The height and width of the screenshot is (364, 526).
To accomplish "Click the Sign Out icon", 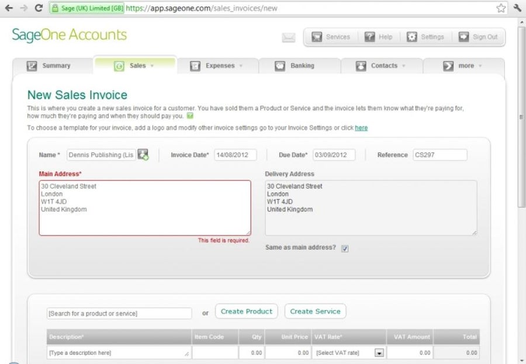I will pos(463,37).
